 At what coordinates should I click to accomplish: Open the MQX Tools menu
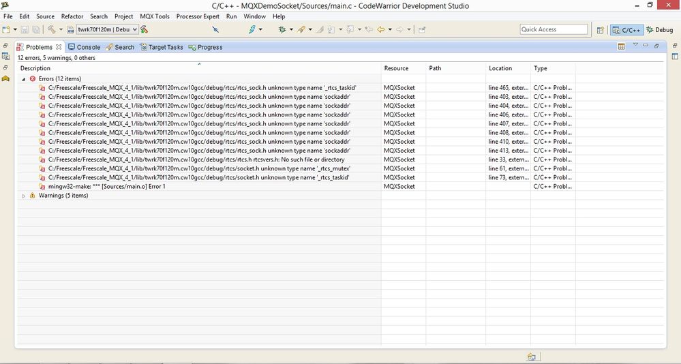coord(155,16)
